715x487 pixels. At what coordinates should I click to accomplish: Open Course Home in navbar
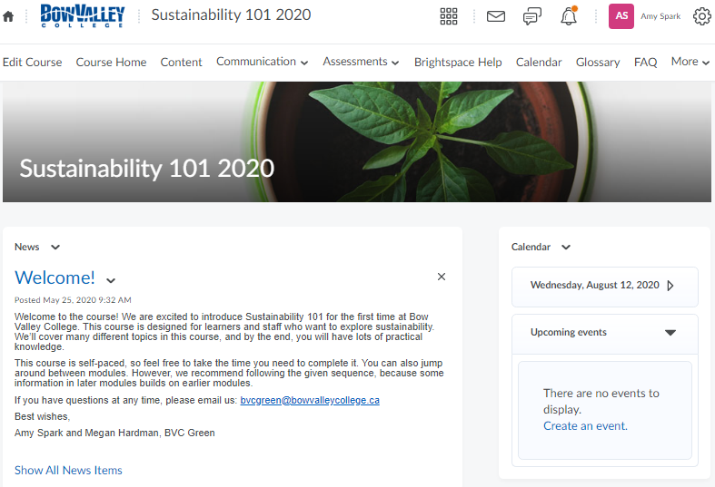pyautogui.click(x=111, y=62)
